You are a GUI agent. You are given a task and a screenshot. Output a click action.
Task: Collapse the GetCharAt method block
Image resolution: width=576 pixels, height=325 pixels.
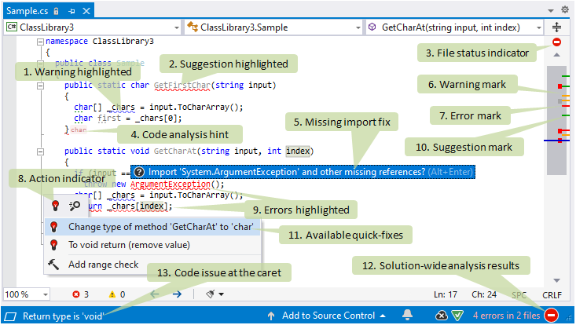click(39, 151)
